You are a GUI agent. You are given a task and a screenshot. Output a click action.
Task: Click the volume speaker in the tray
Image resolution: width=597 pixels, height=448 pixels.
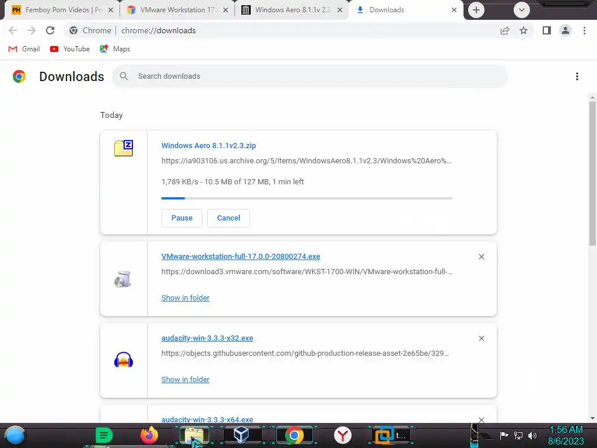tap(532, 435)
